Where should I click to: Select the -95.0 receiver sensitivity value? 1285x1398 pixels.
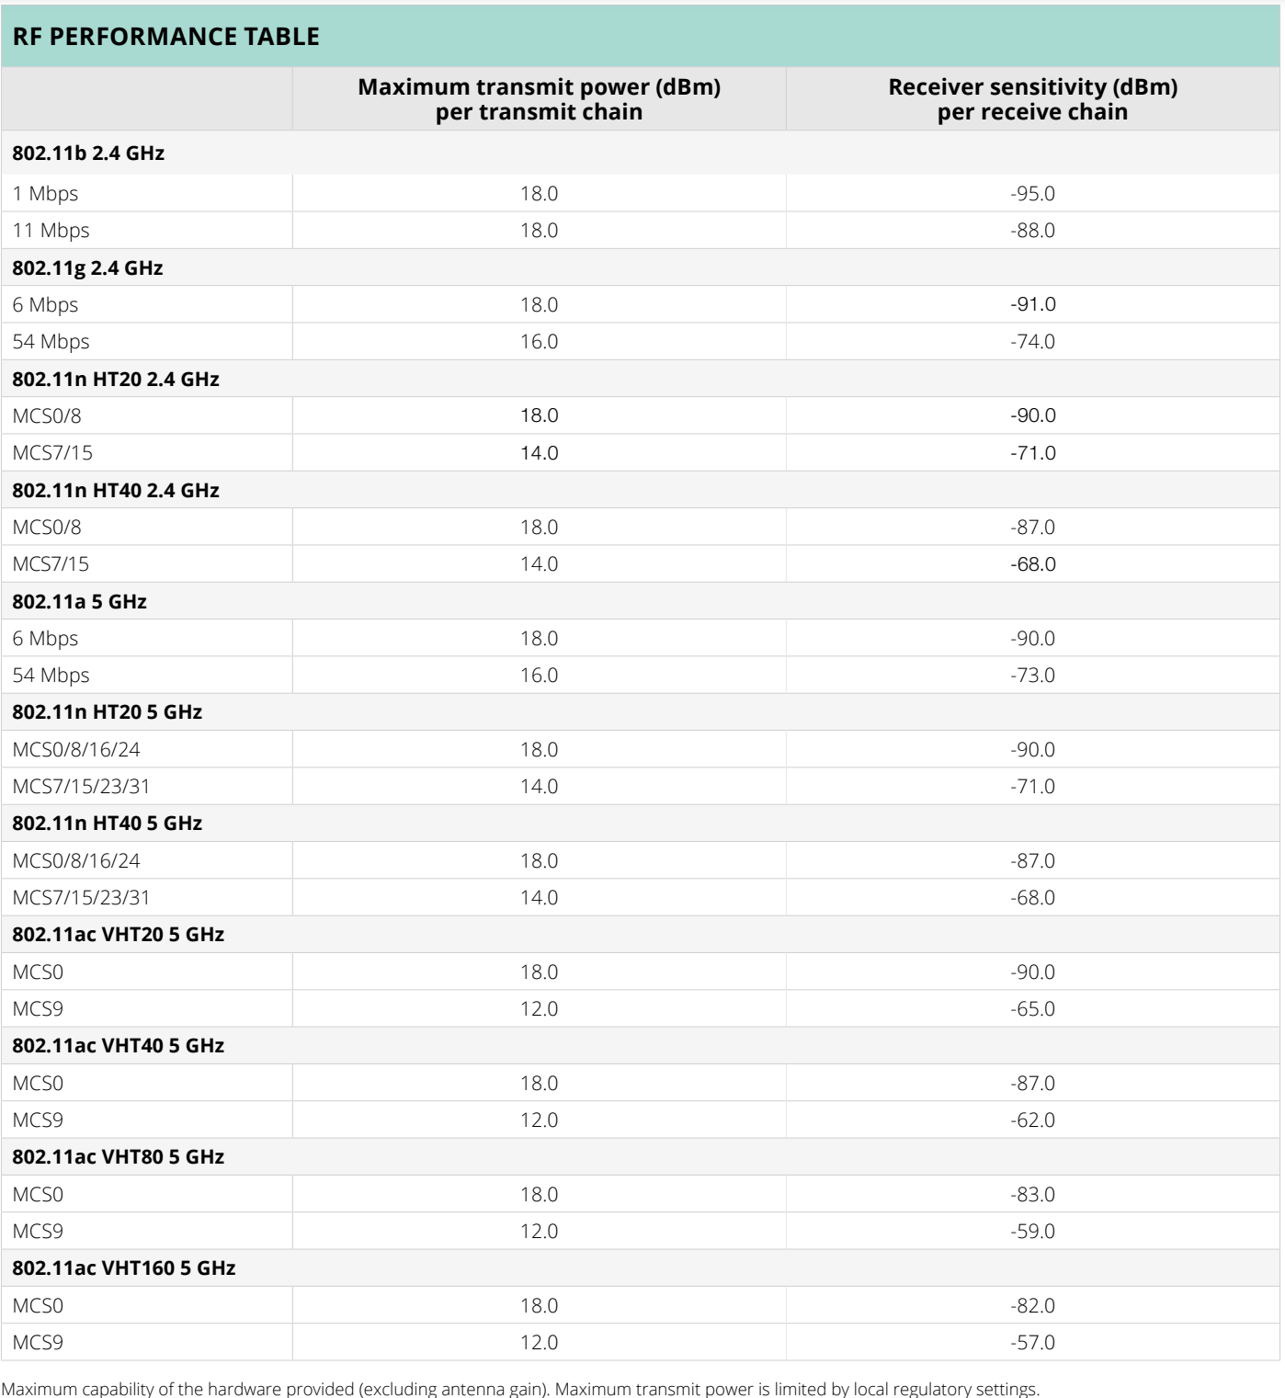(1033, 194)
